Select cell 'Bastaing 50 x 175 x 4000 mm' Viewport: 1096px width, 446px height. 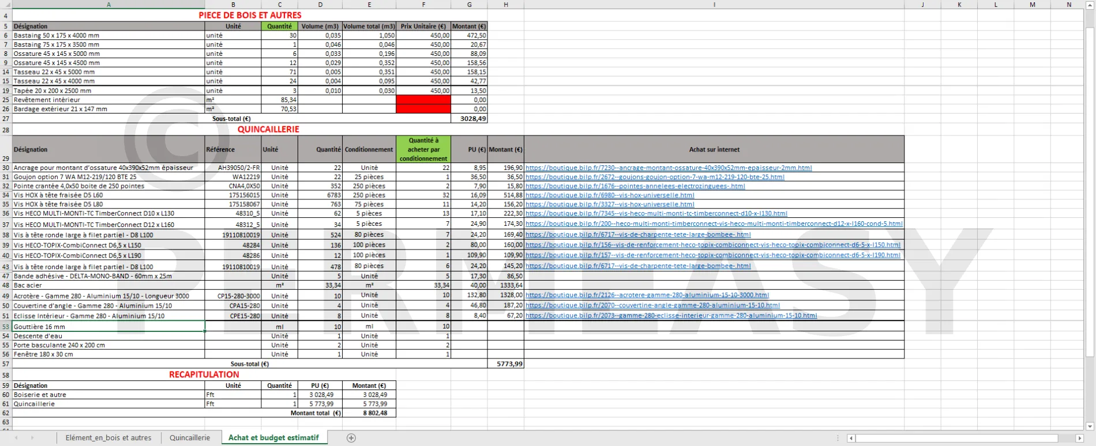(108, 36)
